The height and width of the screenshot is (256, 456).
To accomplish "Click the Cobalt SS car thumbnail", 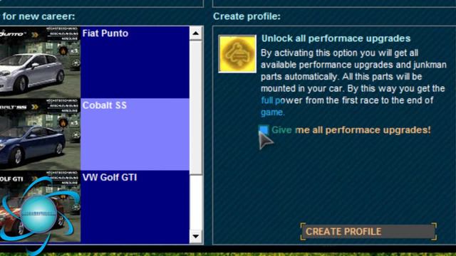I will coord(40,134).
